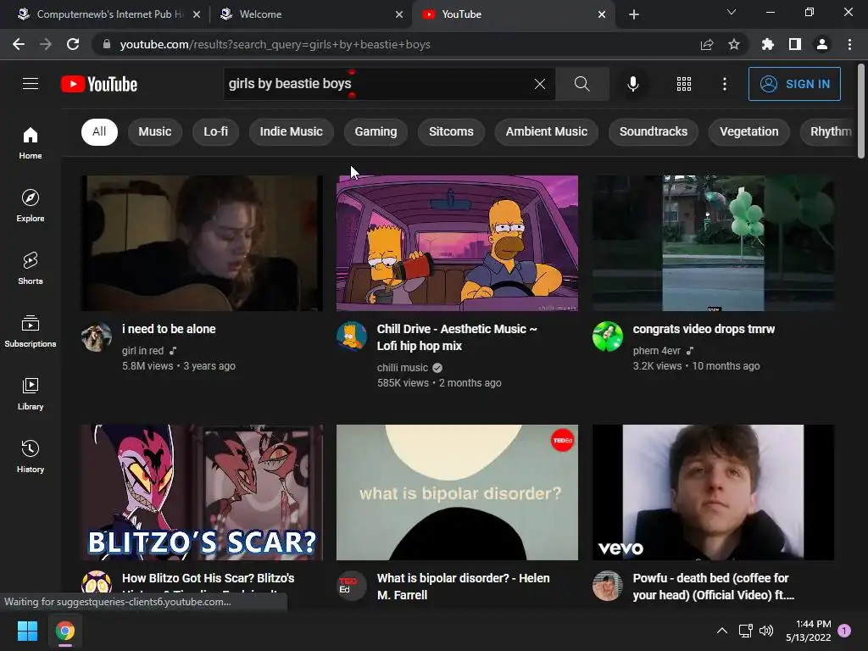Open Library in the sidebar
The height and width of the screenshot is (651, 868).
pos(31,393)
